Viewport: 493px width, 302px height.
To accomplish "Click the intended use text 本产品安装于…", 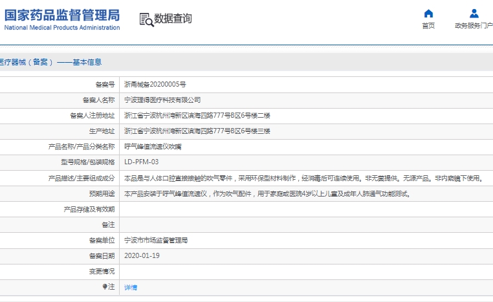I will click(268, 194).
